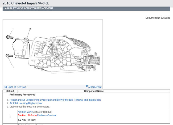The width and height of the screenshot is (173, 125).
Task: Click the Air Inlet Valve link in row 1
Action: pos(25,112)
